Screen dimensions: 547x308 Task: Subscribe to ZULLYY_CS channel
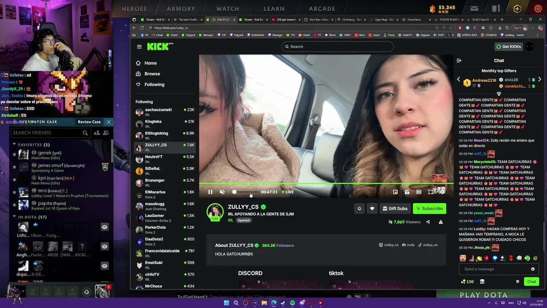[429, 208]
